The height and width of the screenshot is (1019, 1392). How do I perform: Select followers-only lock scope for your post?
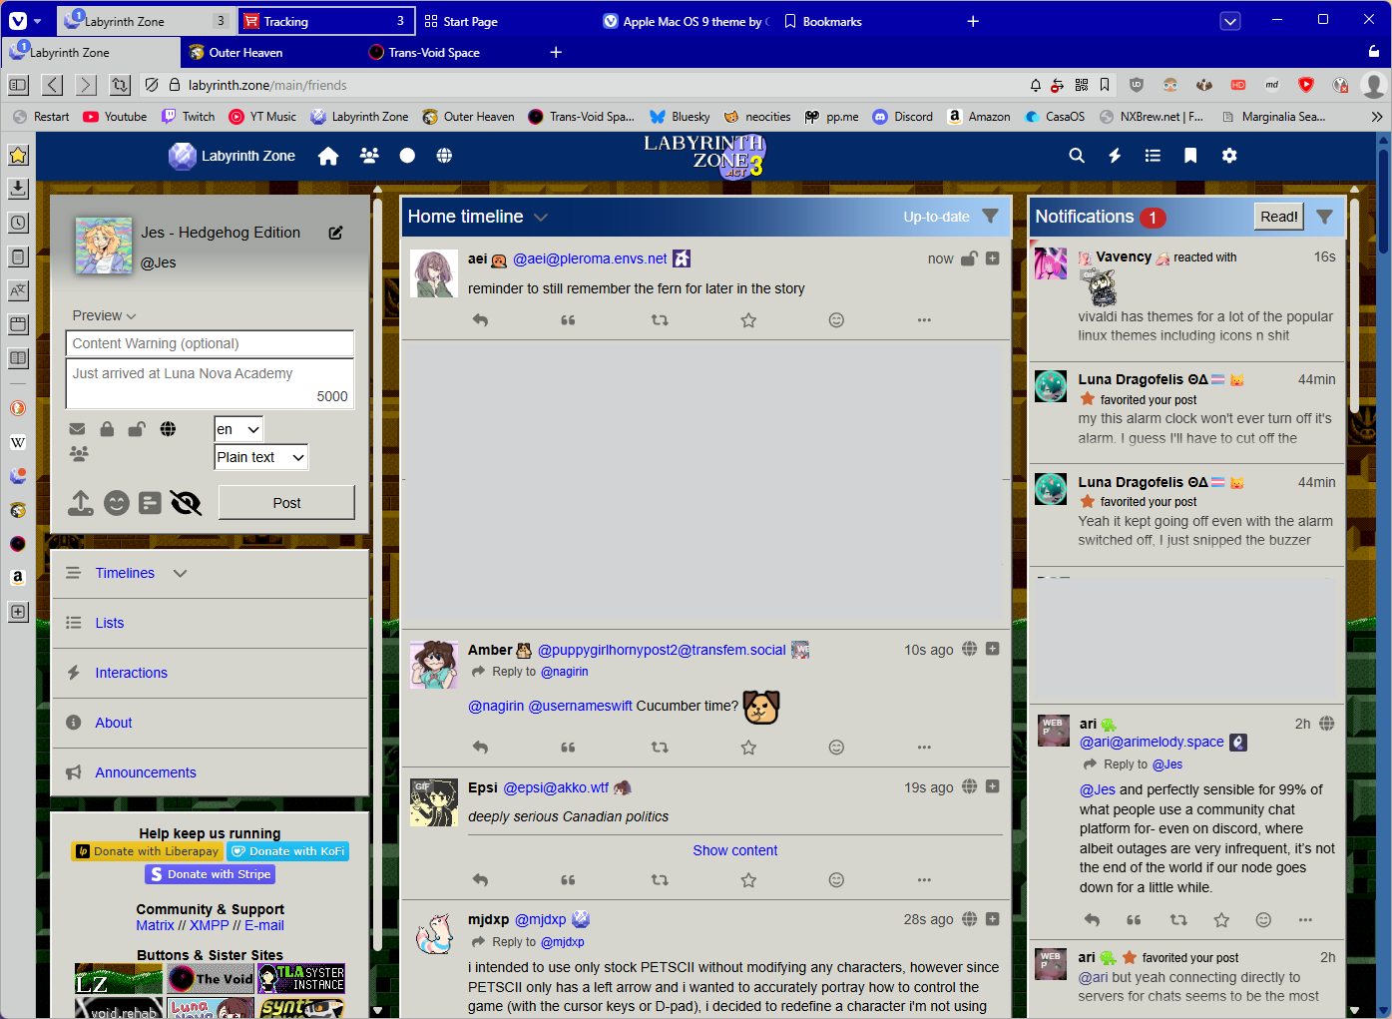(x=107, y=428)
